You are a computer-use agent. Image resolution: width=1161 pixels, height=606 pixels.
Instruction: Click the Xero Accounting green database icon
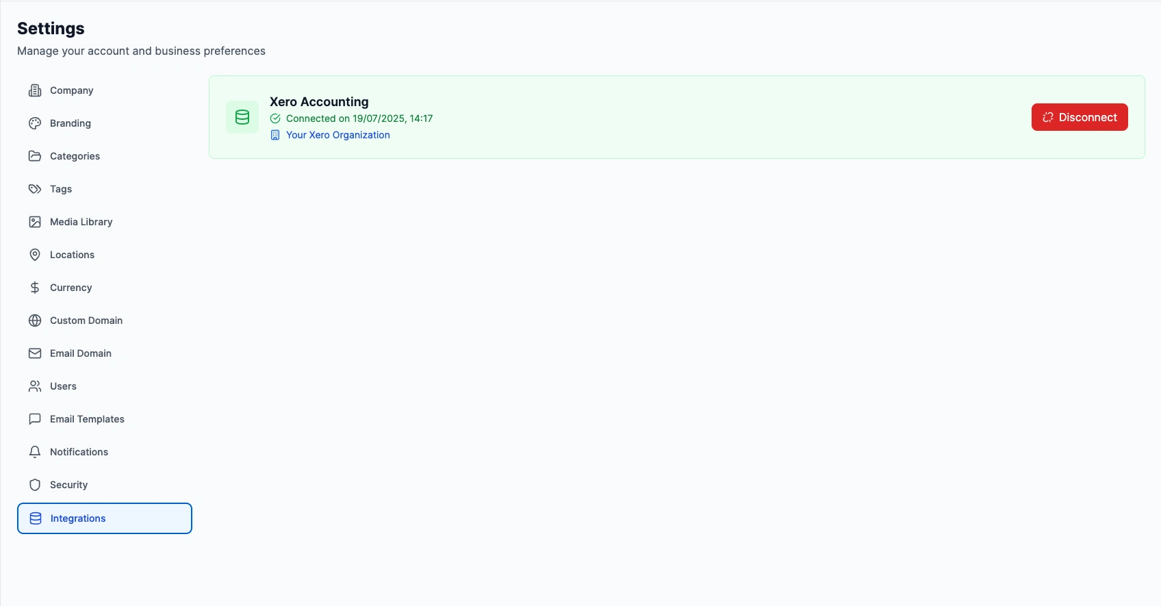(x=242, y=117)
